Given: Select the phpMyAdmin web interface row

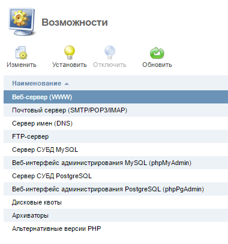Looking at the screenshot, I should pos(116,163).
